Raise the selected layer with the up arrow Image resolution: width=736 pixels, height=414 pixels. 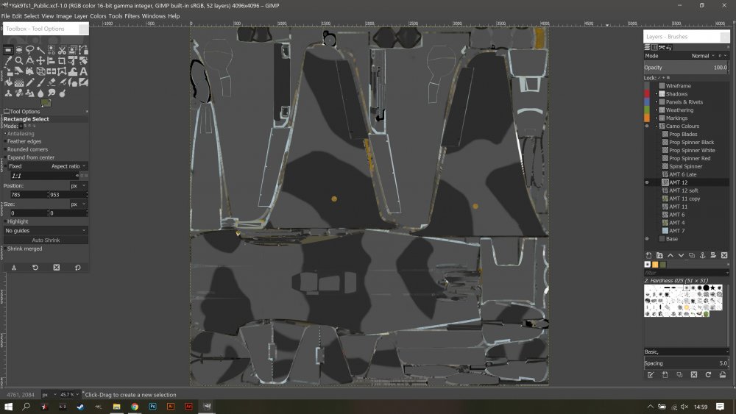pyautogui.click(x=670, y=255)
